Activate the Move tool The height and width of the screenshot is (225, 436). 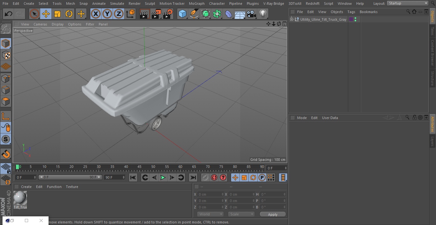[46, 14]
